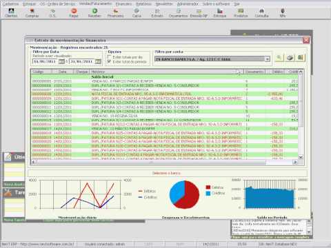This screenshot has height=248, width=331.
Task: Select the Saldo Inicial row
Action: pyautogui.click(x=164, y=76)
